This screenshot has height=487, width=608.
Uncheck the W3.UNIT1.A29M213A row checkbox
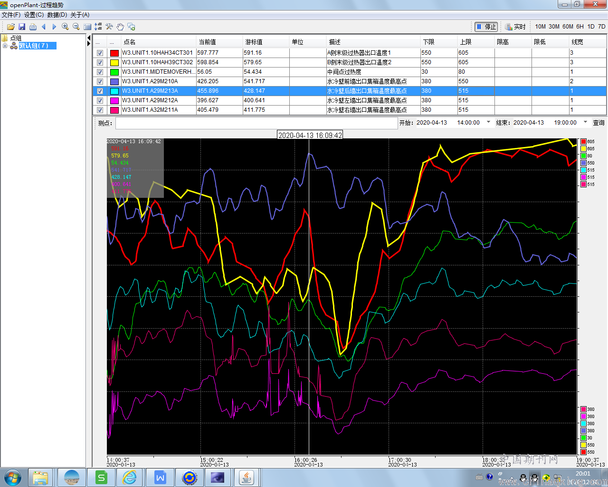point(100,91)
